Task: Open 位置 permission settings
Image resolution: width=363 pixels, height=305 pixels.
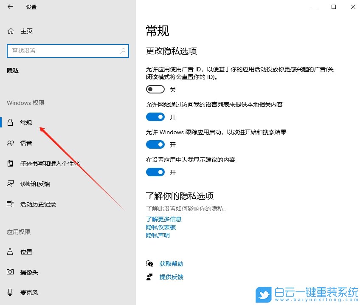Action: [x=25, y=252]
